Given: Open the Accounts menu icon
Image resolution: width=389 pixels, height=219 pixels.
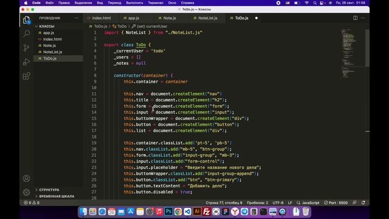Looking at the screenshot, I should click(x=26, y=178).
